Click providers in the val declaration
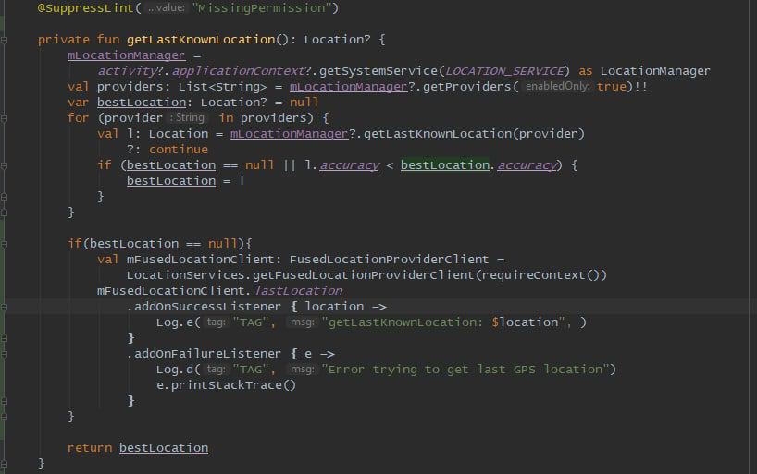Viewport: 757px width, 474px height. (x=130, y=87)
